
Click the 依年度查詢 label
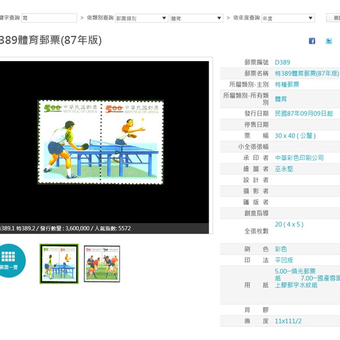coord(246,18)
